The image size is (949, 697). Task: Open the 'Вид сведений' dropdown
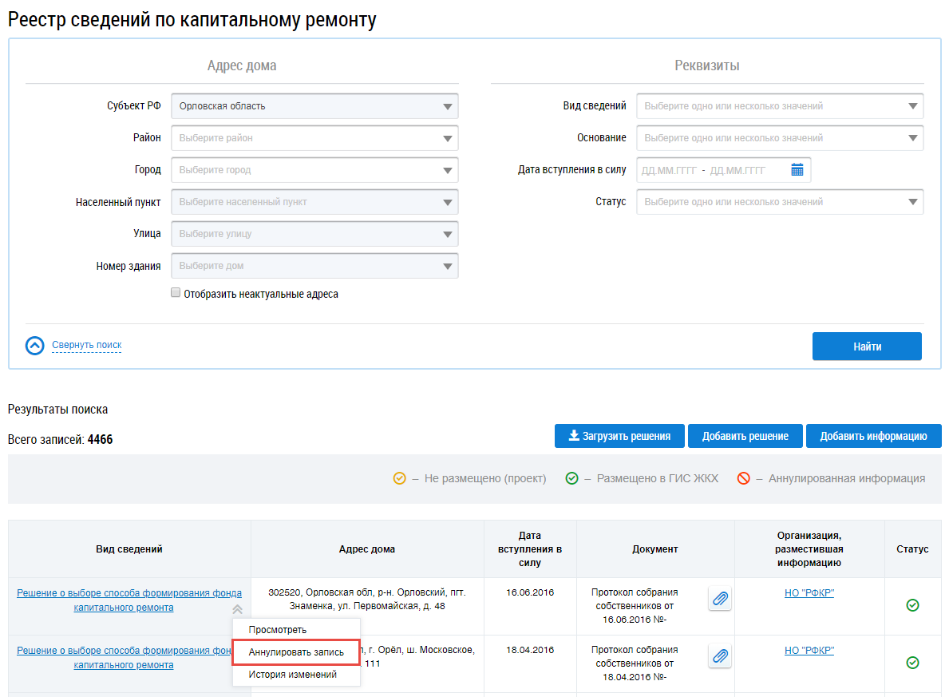tap(779, 106)
